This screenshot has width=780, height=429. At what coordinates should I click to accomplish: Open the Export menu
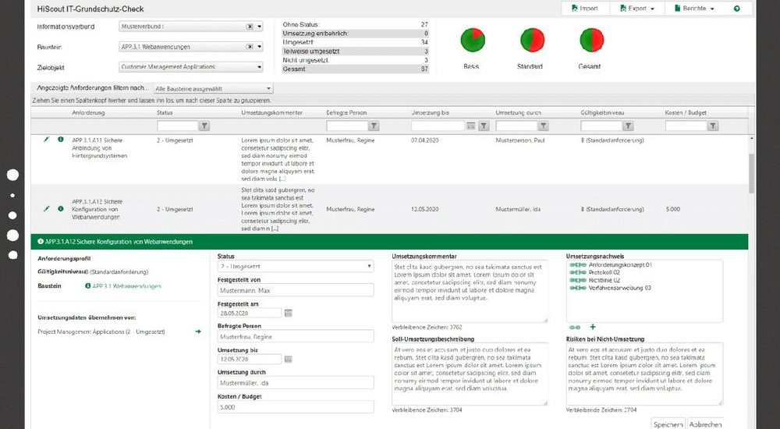tap(637, 9)
